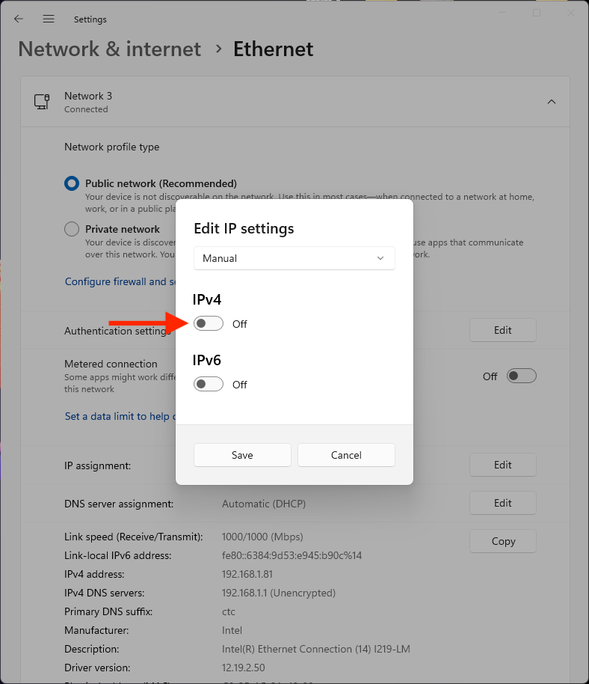Click the Ethernet breadcrumb title

click(x=273, y=49)
